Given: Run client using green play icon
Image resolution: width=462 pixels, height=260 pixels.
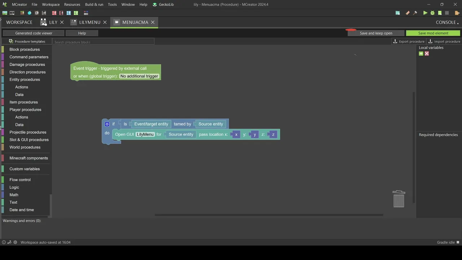Looking at the screenshot, I should tap(425, 13).
